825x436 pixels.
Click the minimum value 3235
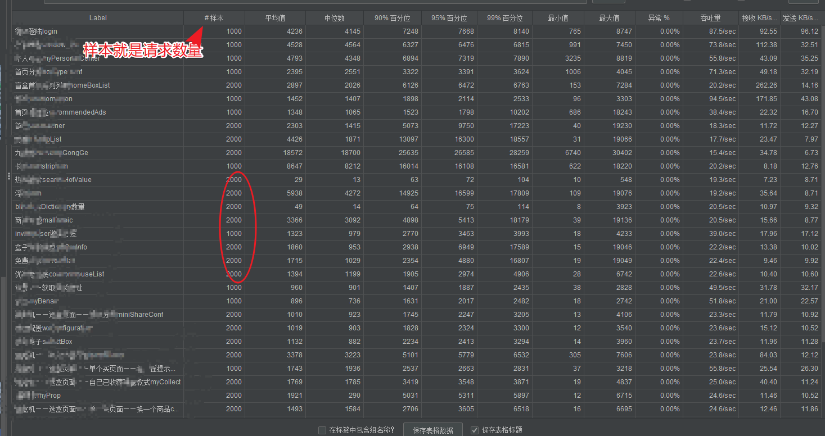pos(573,58)
